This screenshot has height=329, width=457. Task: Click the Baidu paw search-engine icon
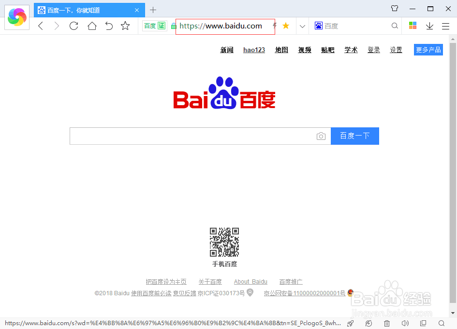coord(318,26)
